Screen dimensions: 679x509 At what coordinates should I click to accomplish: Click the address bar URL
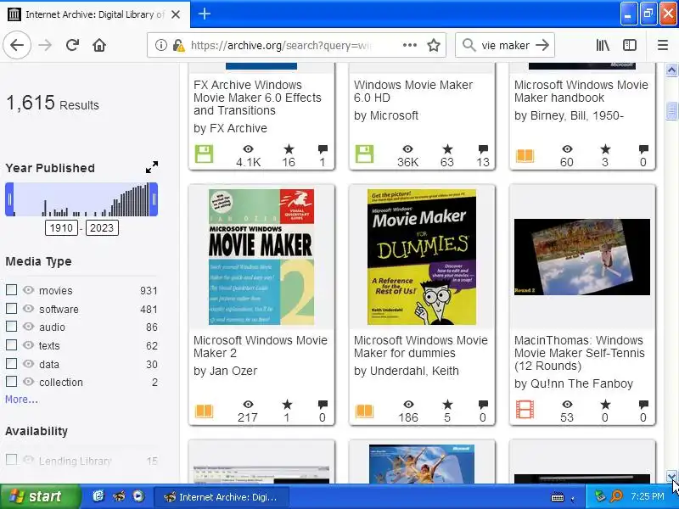(x=281, y=45)
